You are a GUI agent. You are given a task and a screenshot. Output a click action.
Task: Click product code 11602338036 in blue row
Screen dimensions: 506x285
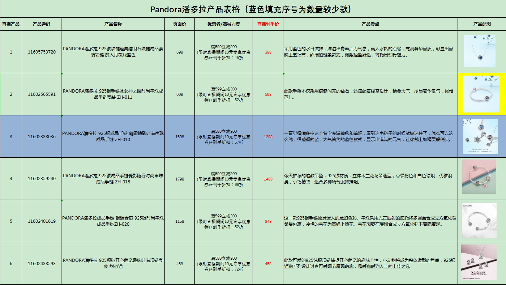tap(42, 136)
